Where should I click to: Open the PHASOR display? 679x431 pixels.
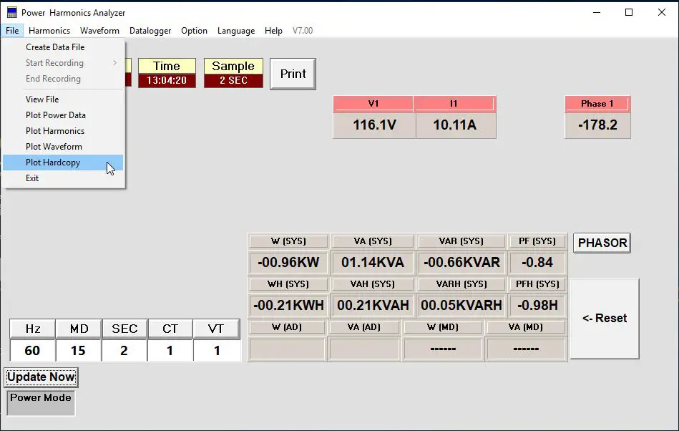tap(601, 243)
